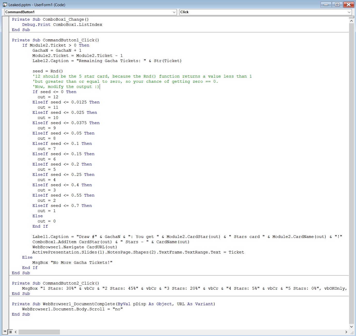Screen dimensions: 356x336
Task: Click the 'out = 12' line
Action: pos(48,97)
